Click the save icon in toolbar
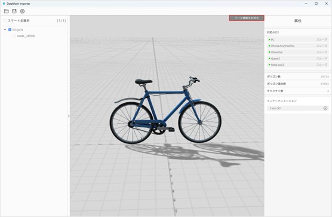 click(14, 11)
